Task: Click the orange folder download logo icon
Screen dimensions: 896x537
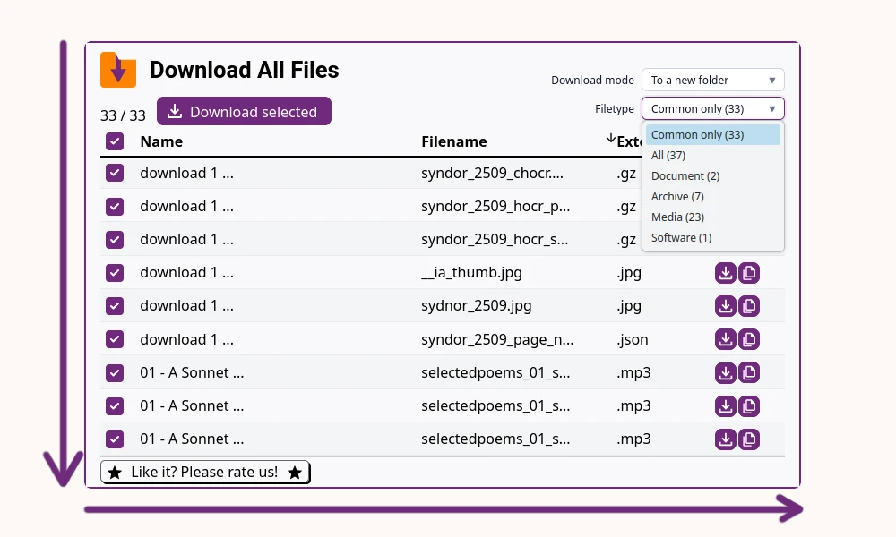Action: coord(118,70)
